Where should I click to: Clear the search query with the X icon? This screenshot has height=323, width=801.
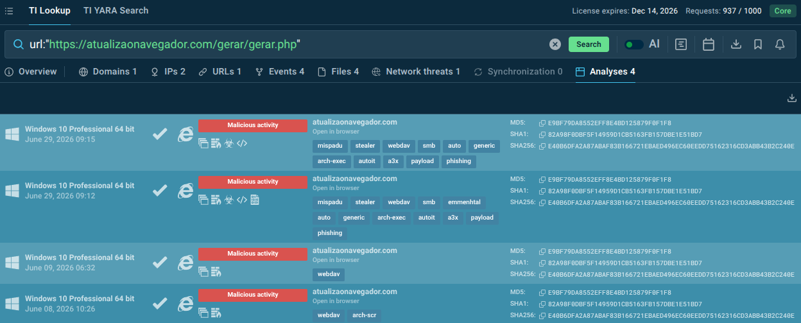point(555,44)
